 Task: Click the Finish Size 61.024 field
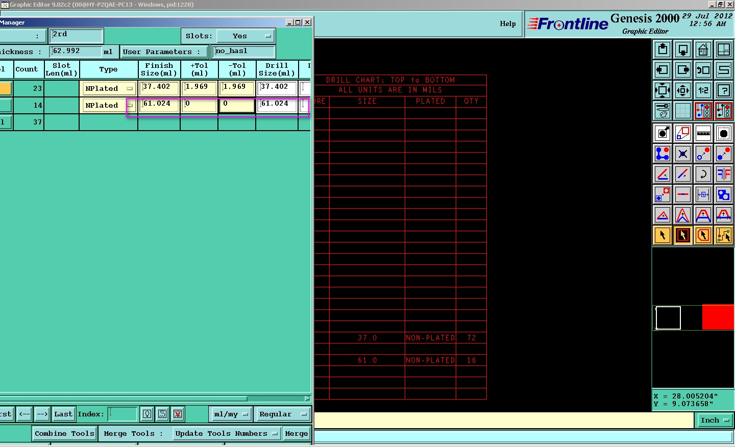(160, 105)
